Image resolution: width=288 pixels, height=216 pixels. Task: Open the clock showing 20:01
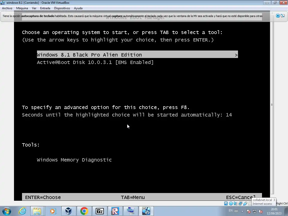pos(274,211)
